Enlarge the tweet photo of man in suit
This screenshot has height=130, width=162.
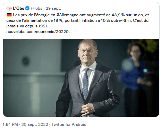pos(81,78)
